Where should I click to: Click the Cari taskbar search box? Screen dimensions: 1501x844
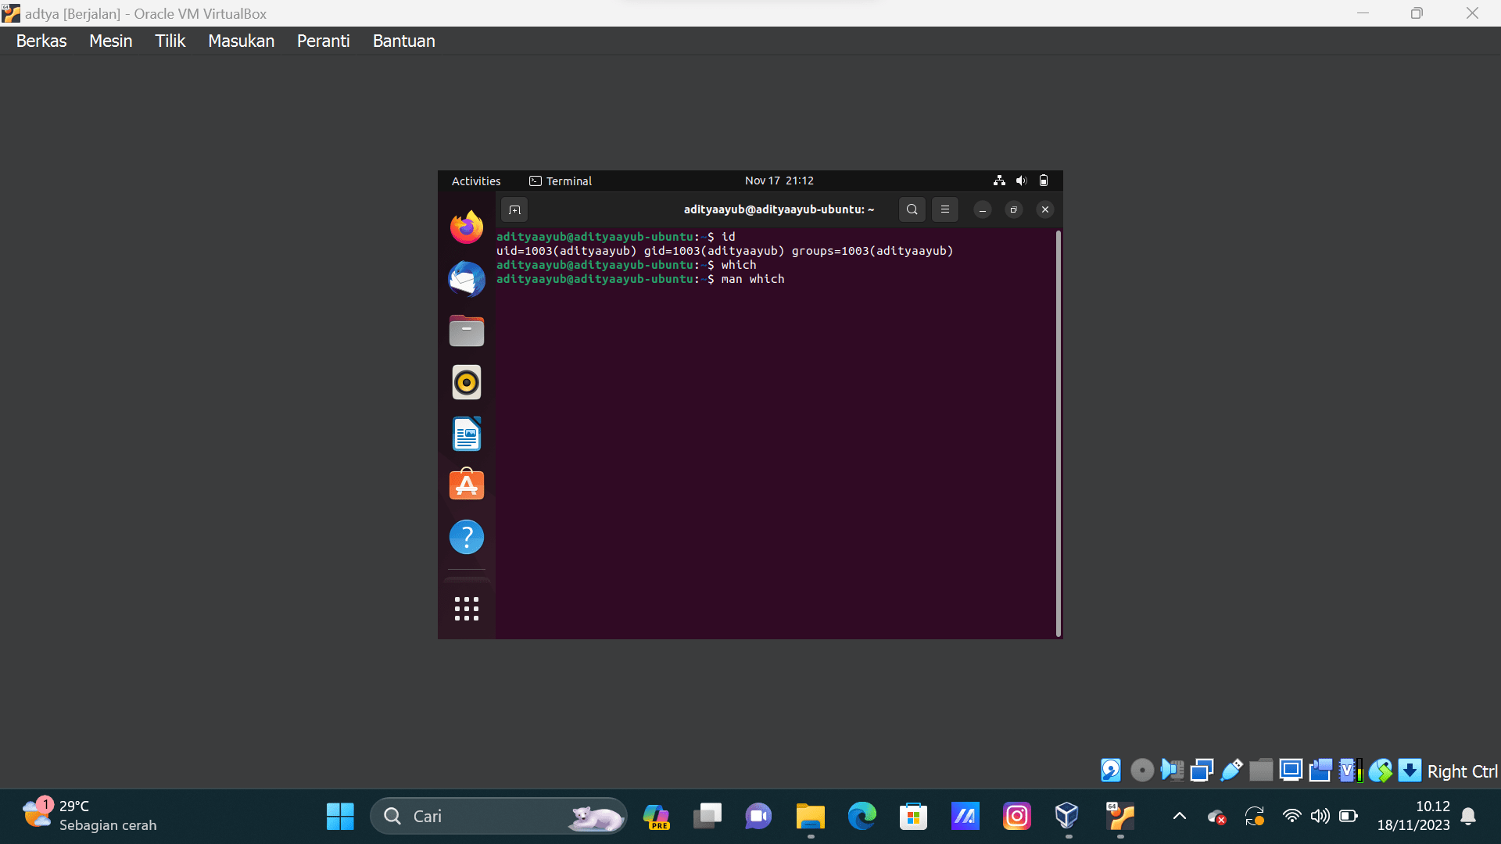[498, 817]
